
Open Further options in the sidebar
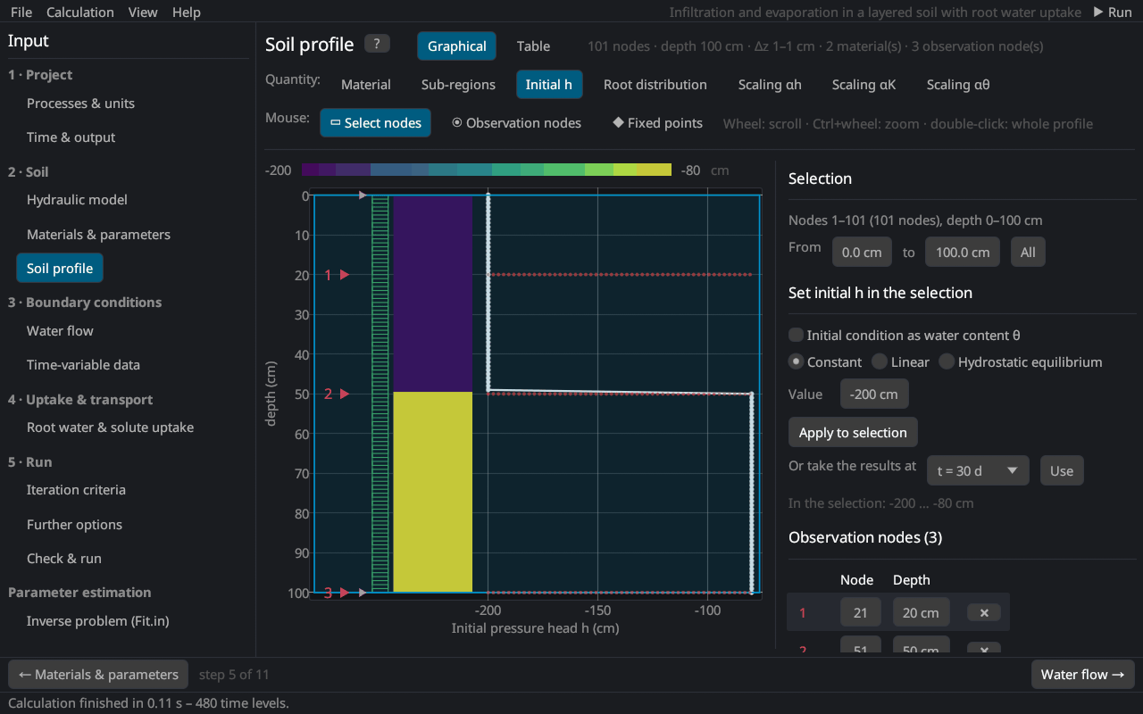click(74, 525)
